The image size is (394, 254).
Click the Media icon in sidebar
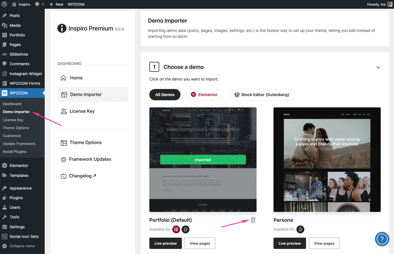click(5, 25)
